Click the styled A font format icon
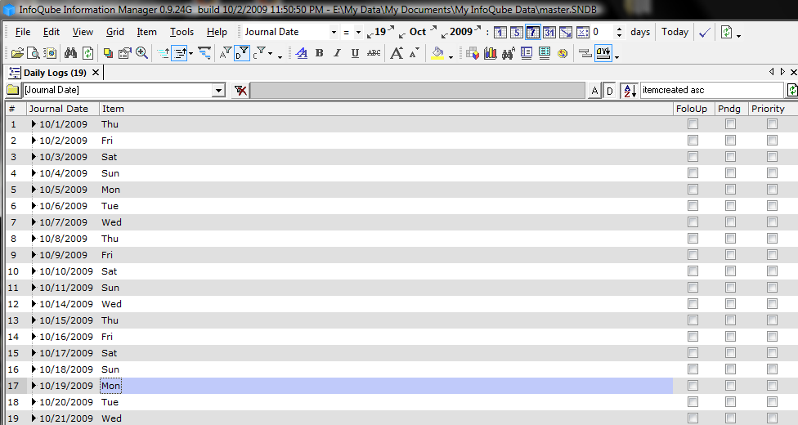The width and height of the screenshot is (798, 425). (301, 53)
